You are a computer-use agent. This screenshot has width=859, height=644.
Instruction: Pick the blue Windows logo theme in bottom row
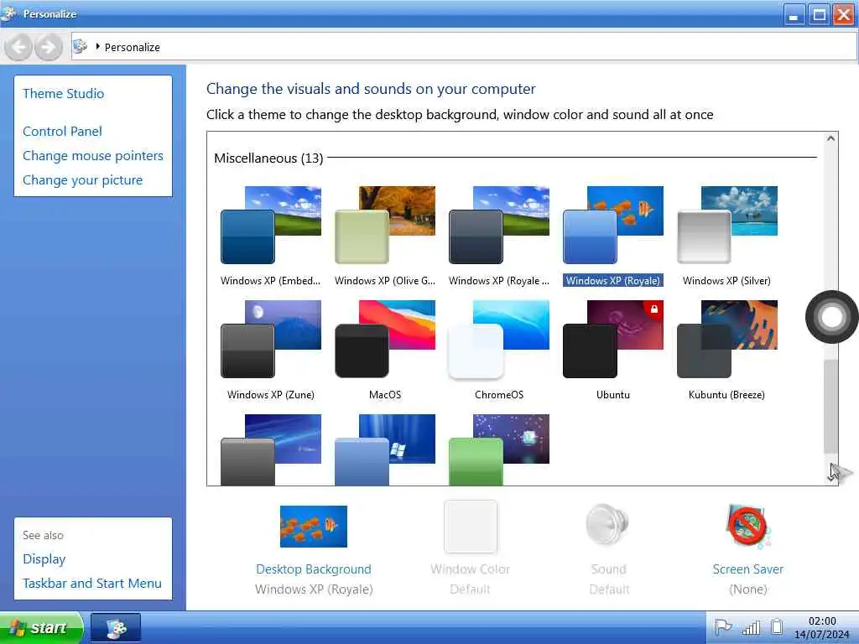[385, 449]
